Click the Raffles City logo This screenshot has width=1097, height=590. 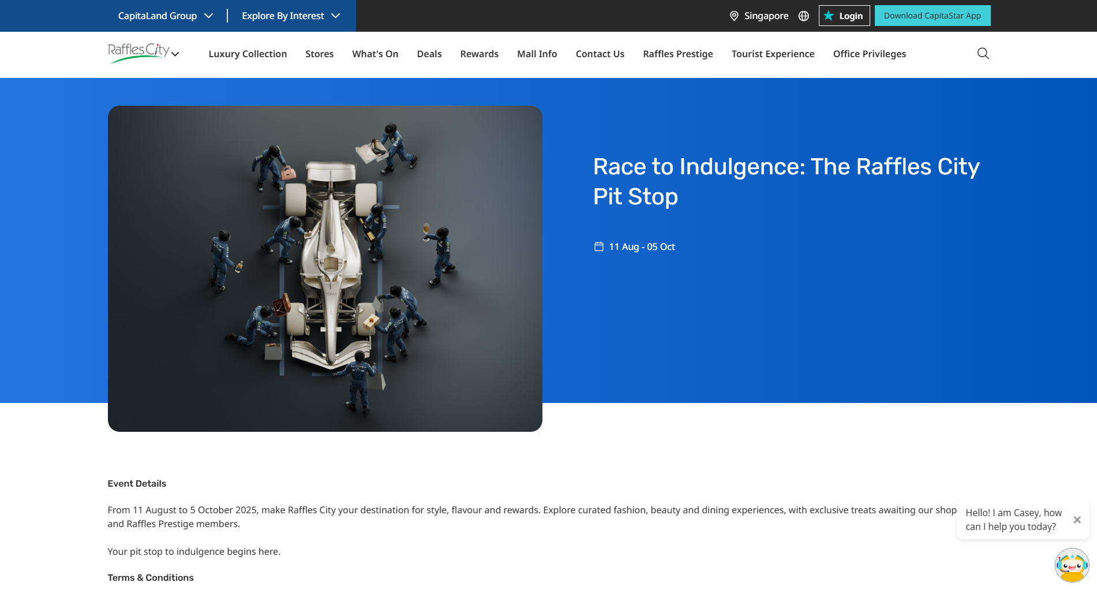(x=138, y=53)
